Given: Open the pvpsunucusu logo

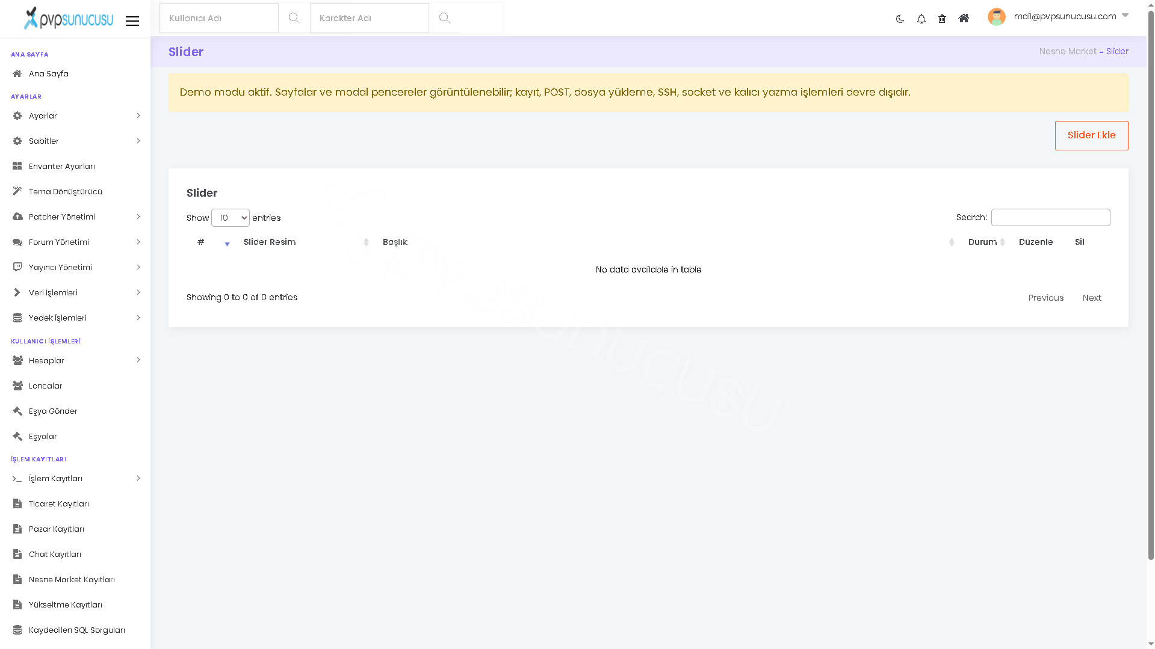Looking at the screenshot, I should [x=68, y=18].
